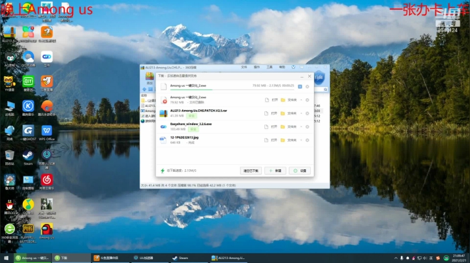Show hidden system tray icons

(x=396, y=258)
